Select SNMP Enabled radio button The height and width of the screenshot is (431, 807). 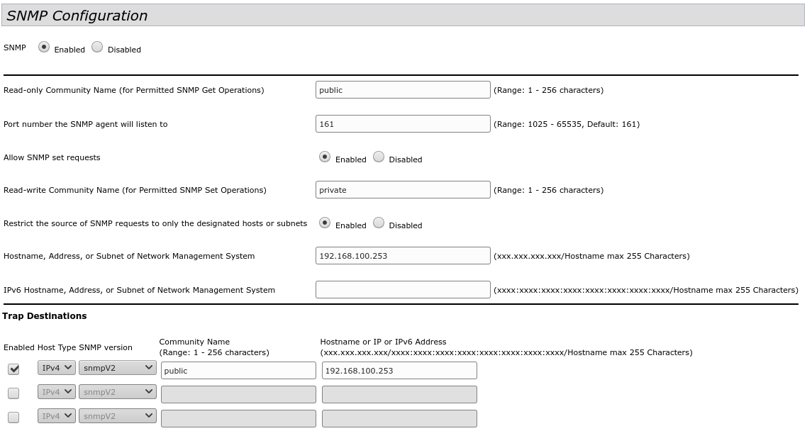click(x=44, y=47)
